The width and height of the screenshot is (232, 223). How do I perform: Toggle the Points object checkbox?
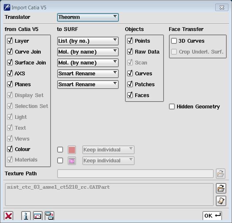coord(130,41)
